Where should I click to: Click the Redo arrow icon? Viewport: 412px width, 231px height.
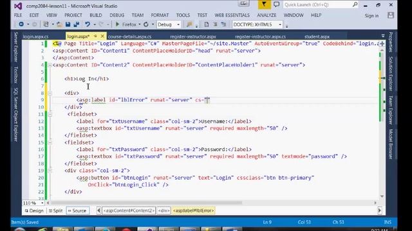(101, 24)
